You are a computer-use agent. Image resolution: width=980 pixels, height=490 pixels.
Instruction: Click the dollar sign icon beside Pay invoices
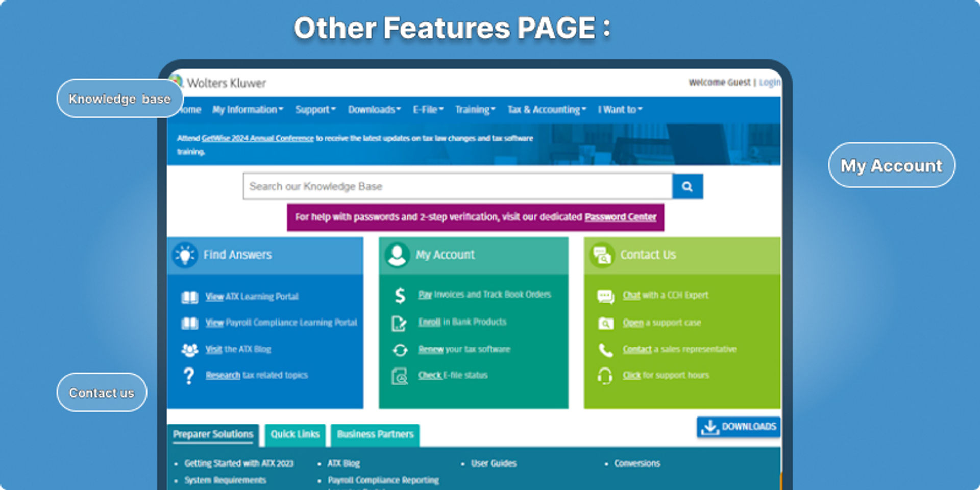(400, 296)
